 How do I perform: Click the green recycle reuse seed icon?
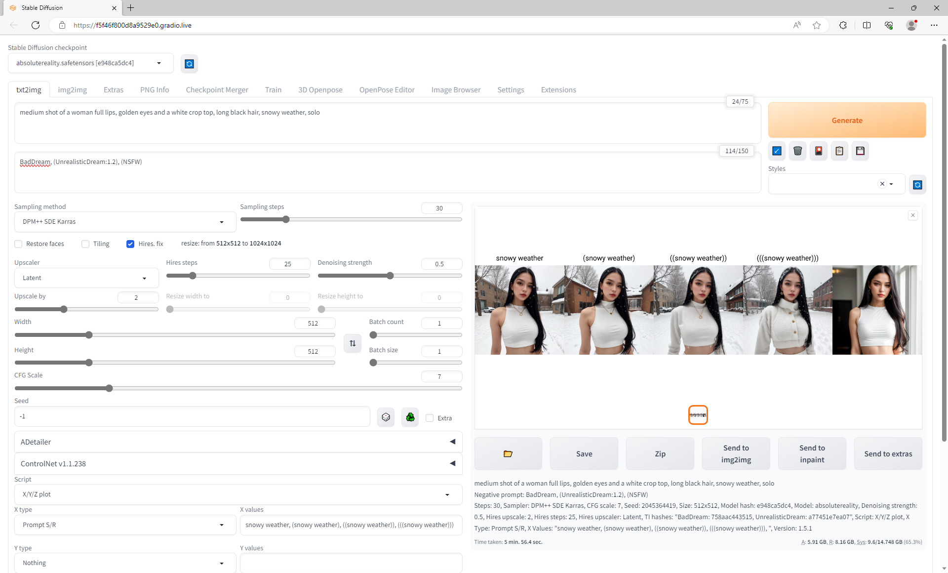click(x=410, y=417)
